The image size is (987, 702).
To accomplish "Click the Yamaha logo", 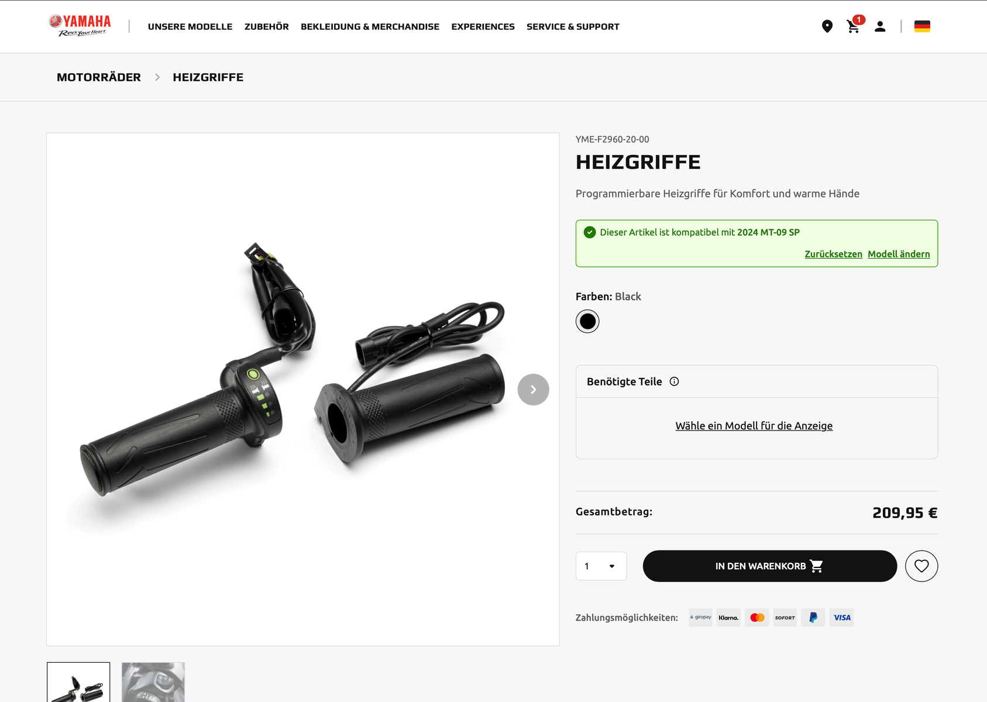I will 80,26.
